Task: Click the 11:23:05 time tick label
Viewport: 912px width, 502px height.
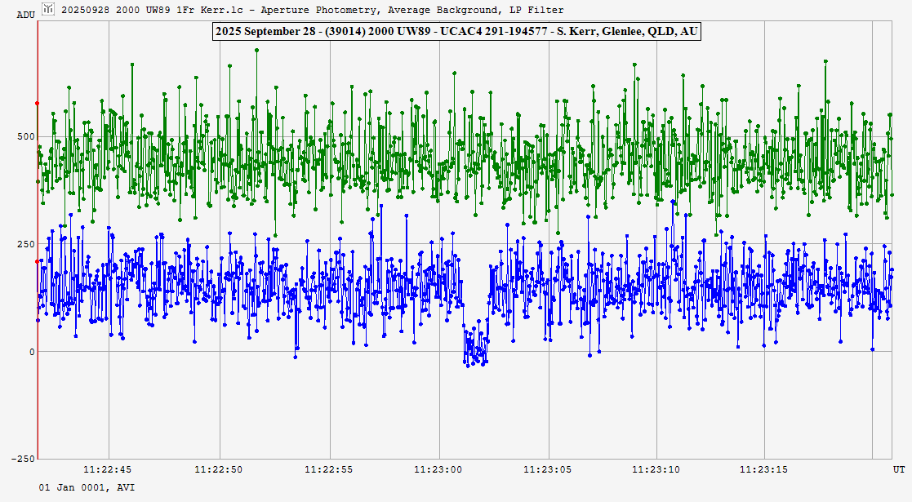Action: (549, 470)
